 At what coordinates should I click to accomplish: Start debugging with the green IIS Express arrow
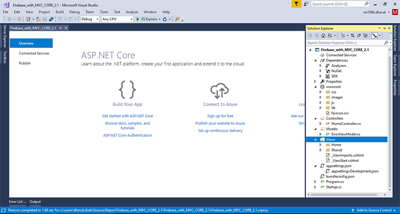(138, 19)
